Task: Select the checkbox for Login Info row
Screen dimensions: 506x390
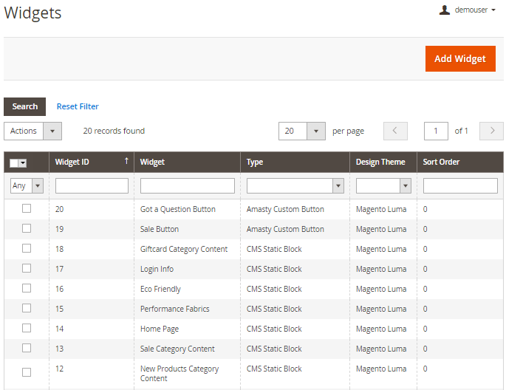Action: coord(27,269)
